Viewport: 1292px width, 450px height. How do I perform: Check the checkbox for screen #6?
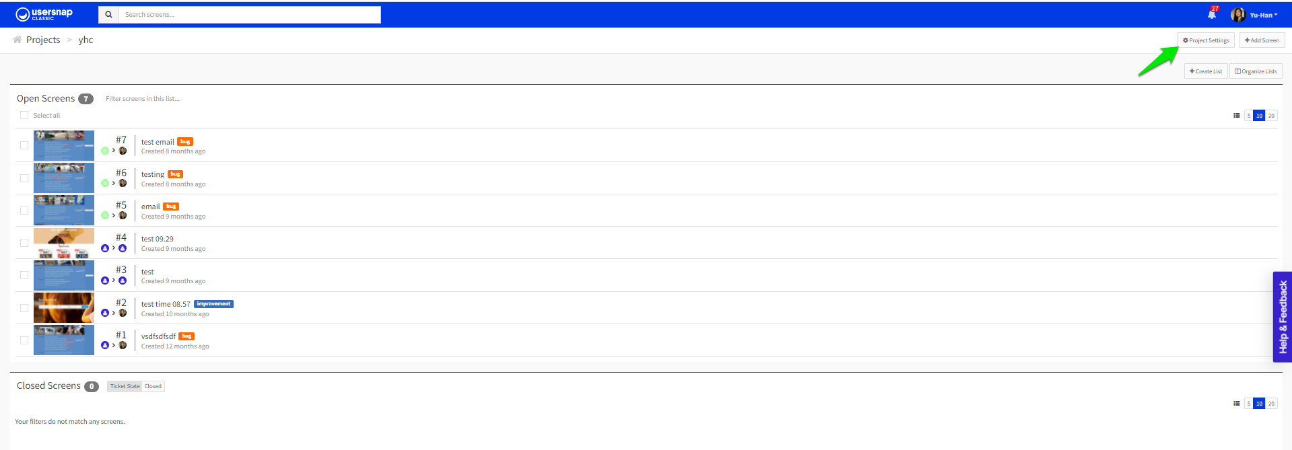(24, 178)
